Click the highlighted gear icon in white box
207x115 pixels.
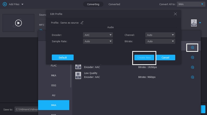click(x=192, y=48)
